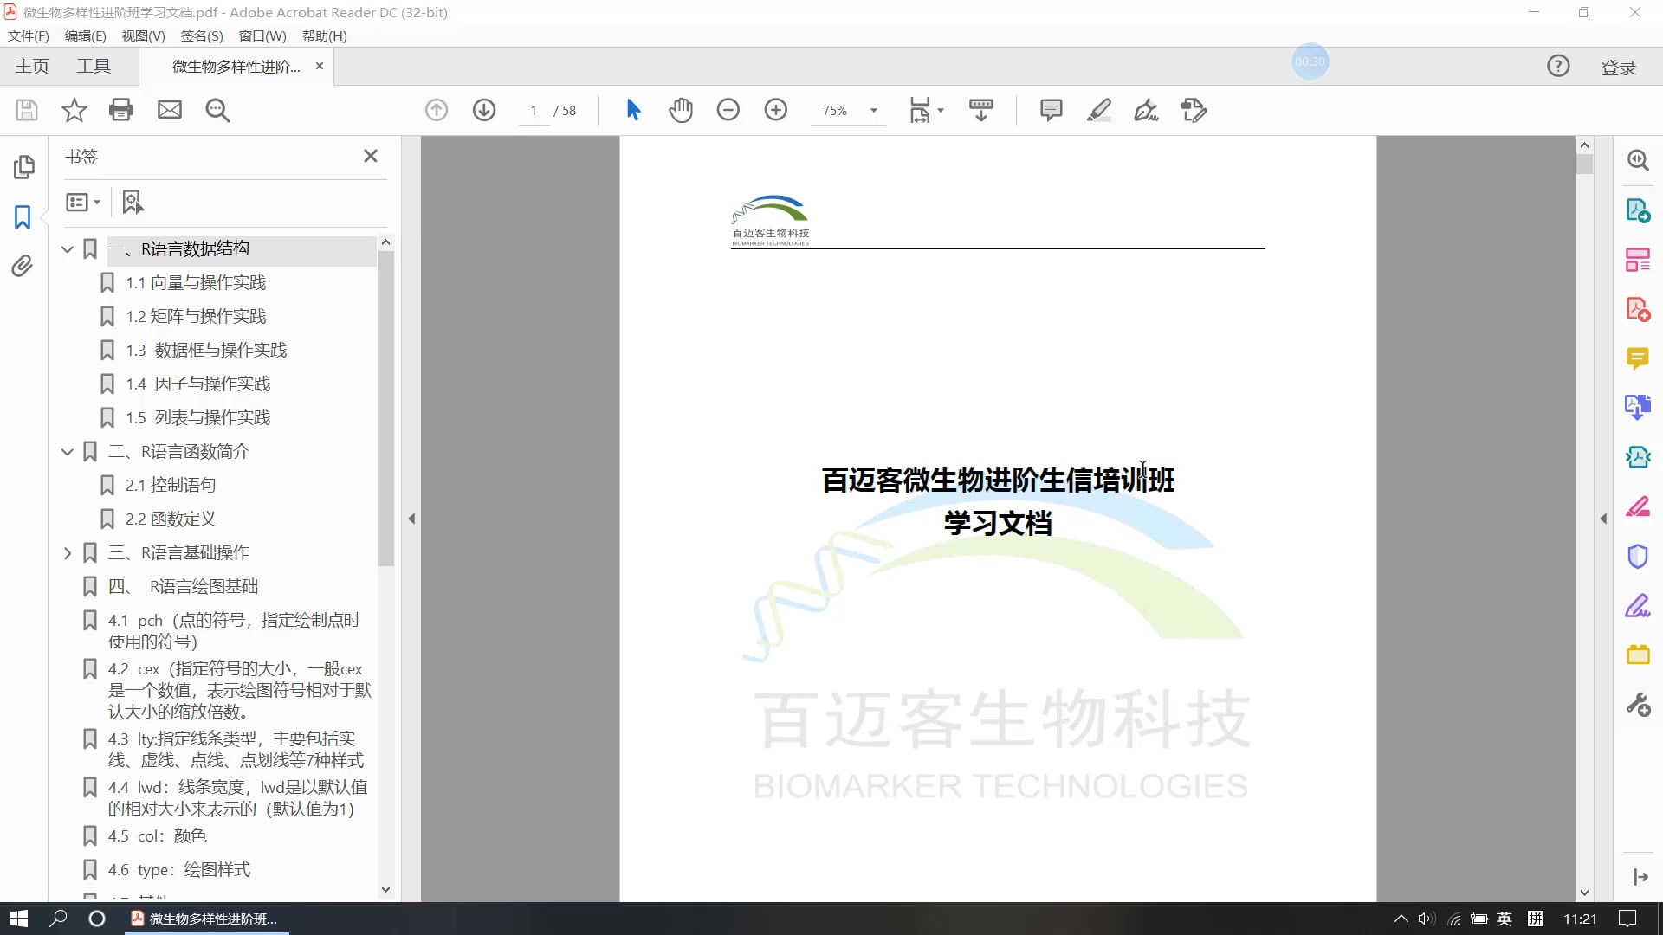Viewport: 1663px width, 935px height.
Task: Toggle page thumbnail view icon
Action: tap(24, 167)
